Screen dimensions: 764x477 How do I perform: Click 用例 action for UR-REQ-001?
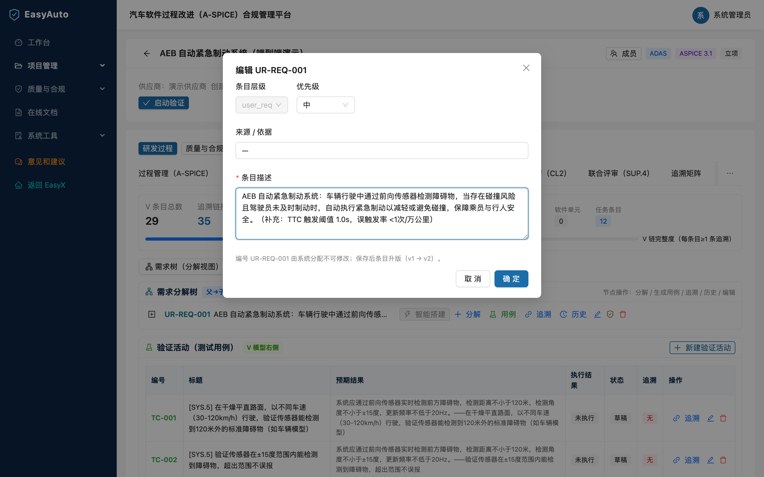point(503,314)
